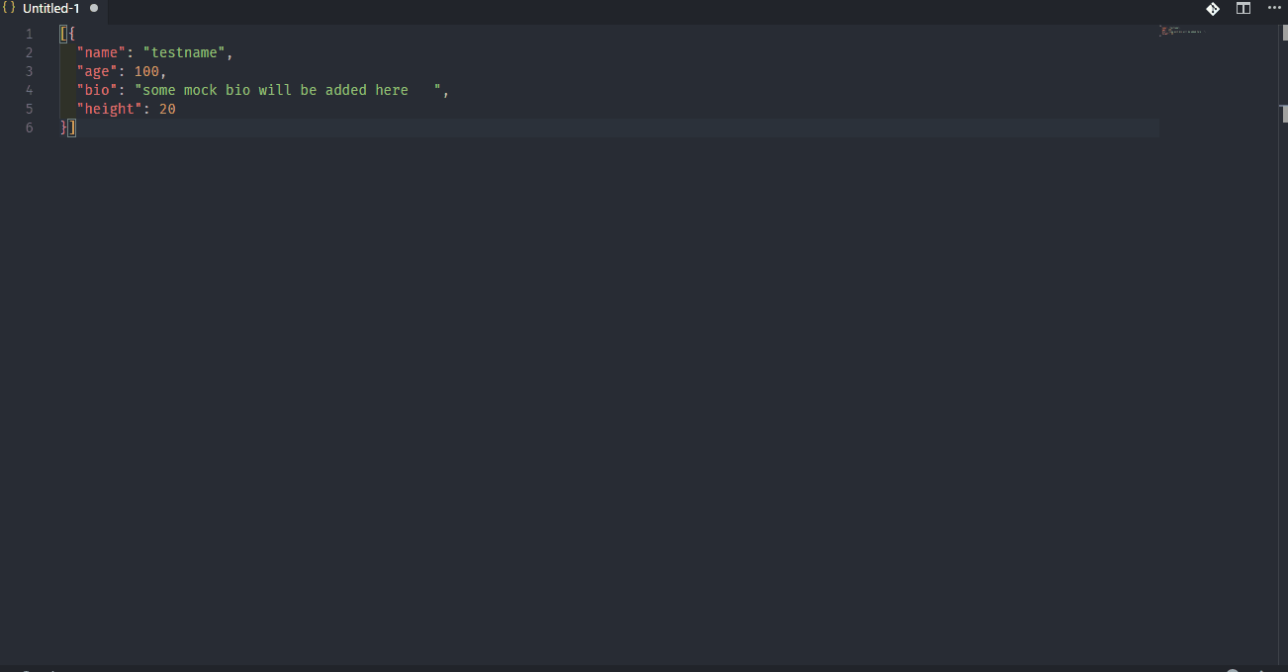Click the "some mock bio" string text
1288x672 pixels.
pyautogui.click(x=198, y=89)
